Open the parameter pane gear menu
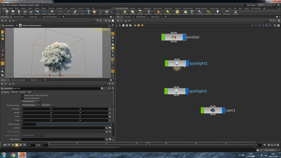The image size is (281, 158). point(102,88)
